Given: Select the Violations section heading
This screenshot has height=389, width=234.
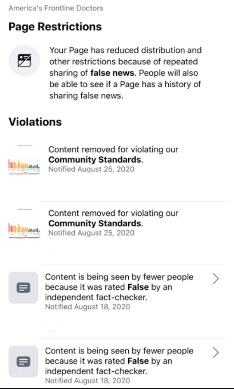Looking at the screenshot, I should tap(35, 122).
